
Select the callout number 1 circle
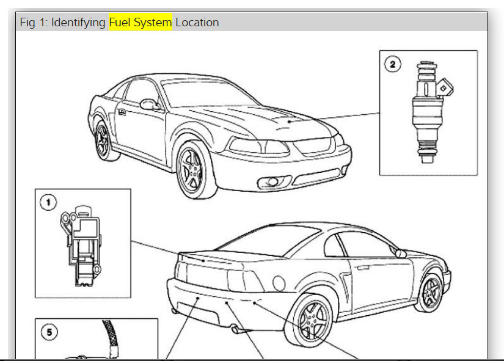pyautogui.click(x=48, y=203)
